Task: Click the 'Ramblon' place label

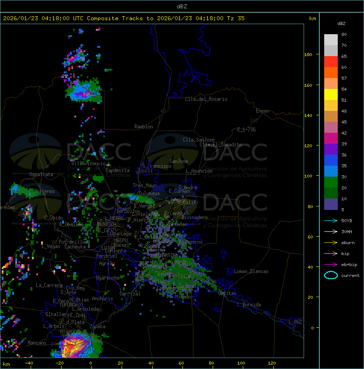Action: (x=143, y=127)
